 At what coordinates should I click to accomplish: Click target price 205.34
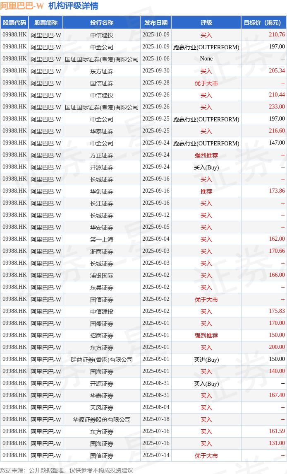pos(277,71)
